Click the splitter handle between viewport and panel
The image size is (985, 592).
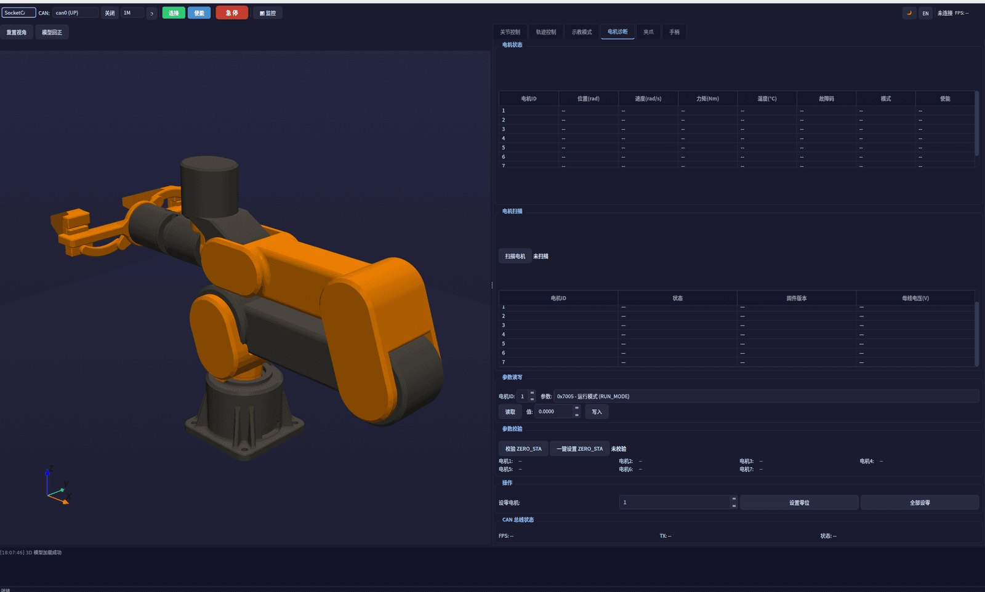492,285
